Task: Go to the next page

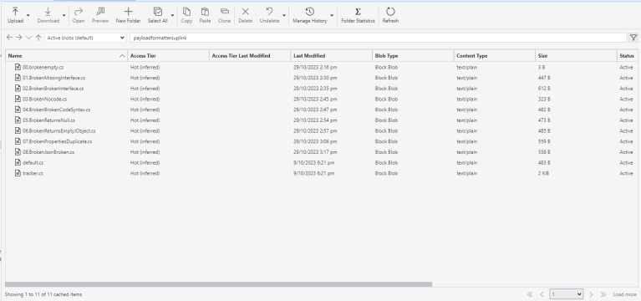Action: (x=591, y=294)
